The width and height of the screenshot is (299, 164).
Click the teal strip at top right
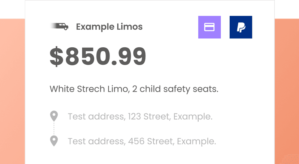(287, 9)
